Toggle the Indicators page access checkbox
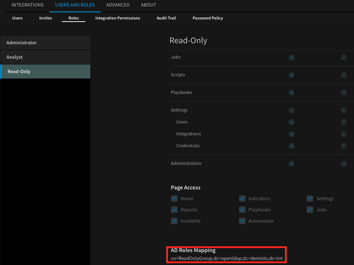This screenshot has width=354, height=265. (242, 199)
